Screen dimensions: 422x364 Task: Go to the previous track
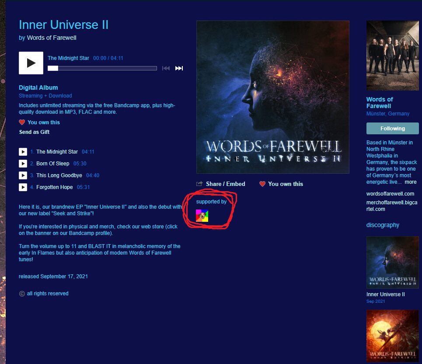click(x=166, y=68)
